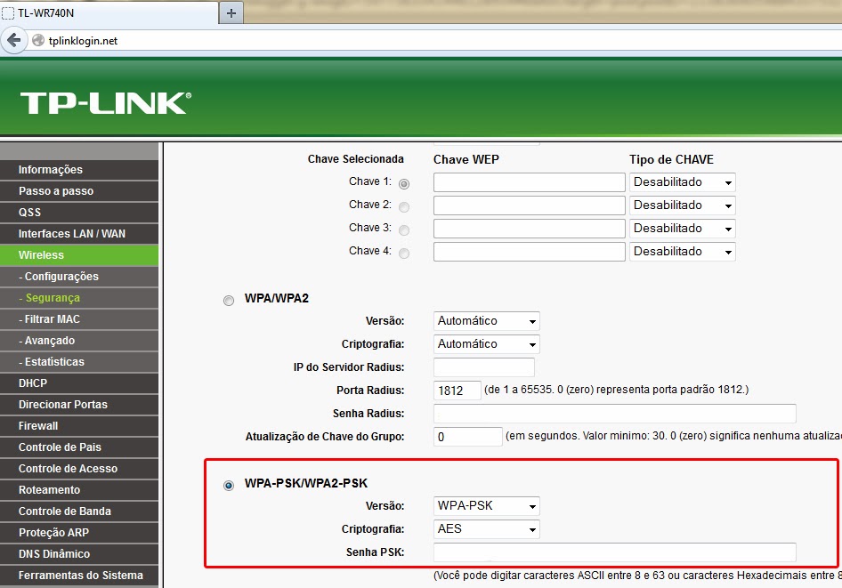Click the Chave 2 WEP key field
This screenshot has height=588, width=842.
click(x=530, y=205)
